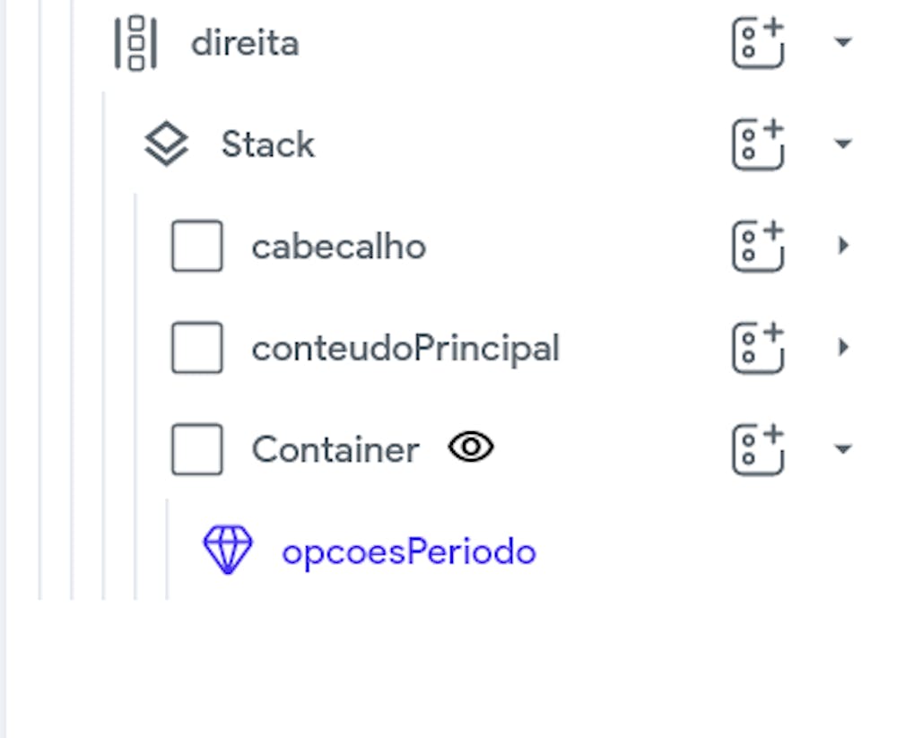This screenshot has width=897, height=738.
Task: Click the add-component icon beside cabecalho
Action: pyautogui.click(x=756, y=246)
